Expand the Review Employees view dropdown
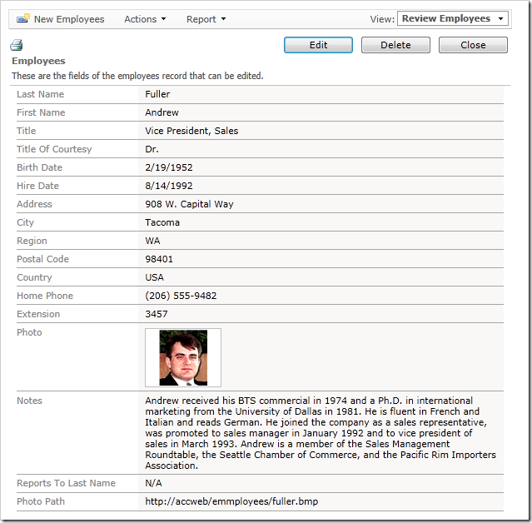 (453, 18)
